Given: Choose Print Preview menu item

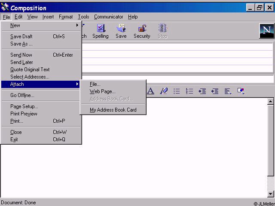Looking at the screenshot, I should [x=41, y=114].
